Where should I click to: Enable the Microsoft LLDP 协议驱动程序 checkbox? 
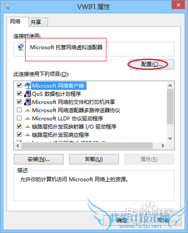point(19,118)
